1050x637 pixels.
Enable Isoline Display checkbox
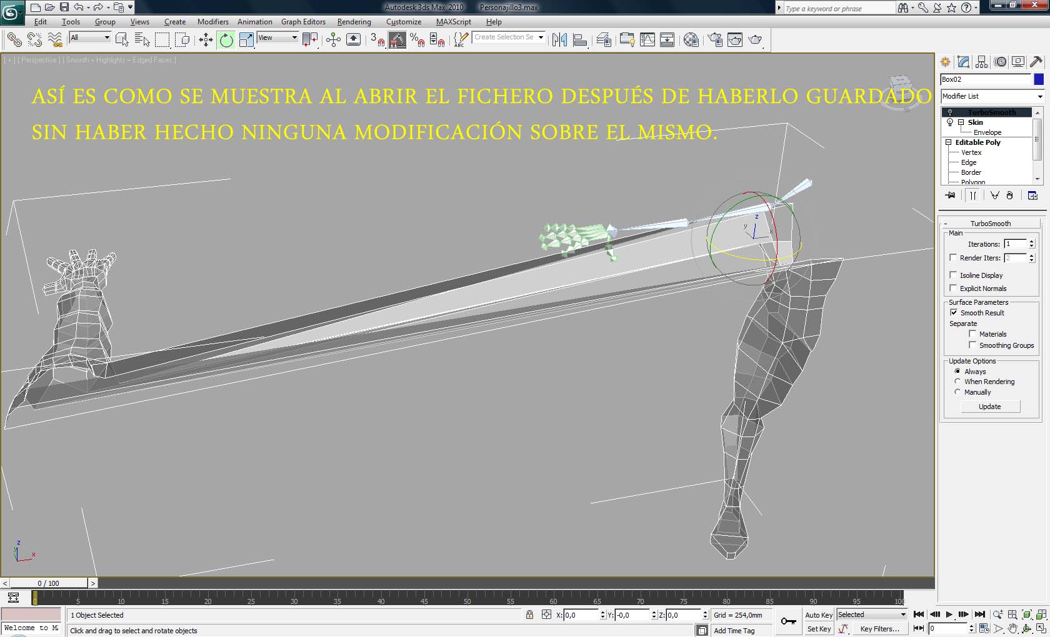tap(953, 275)
